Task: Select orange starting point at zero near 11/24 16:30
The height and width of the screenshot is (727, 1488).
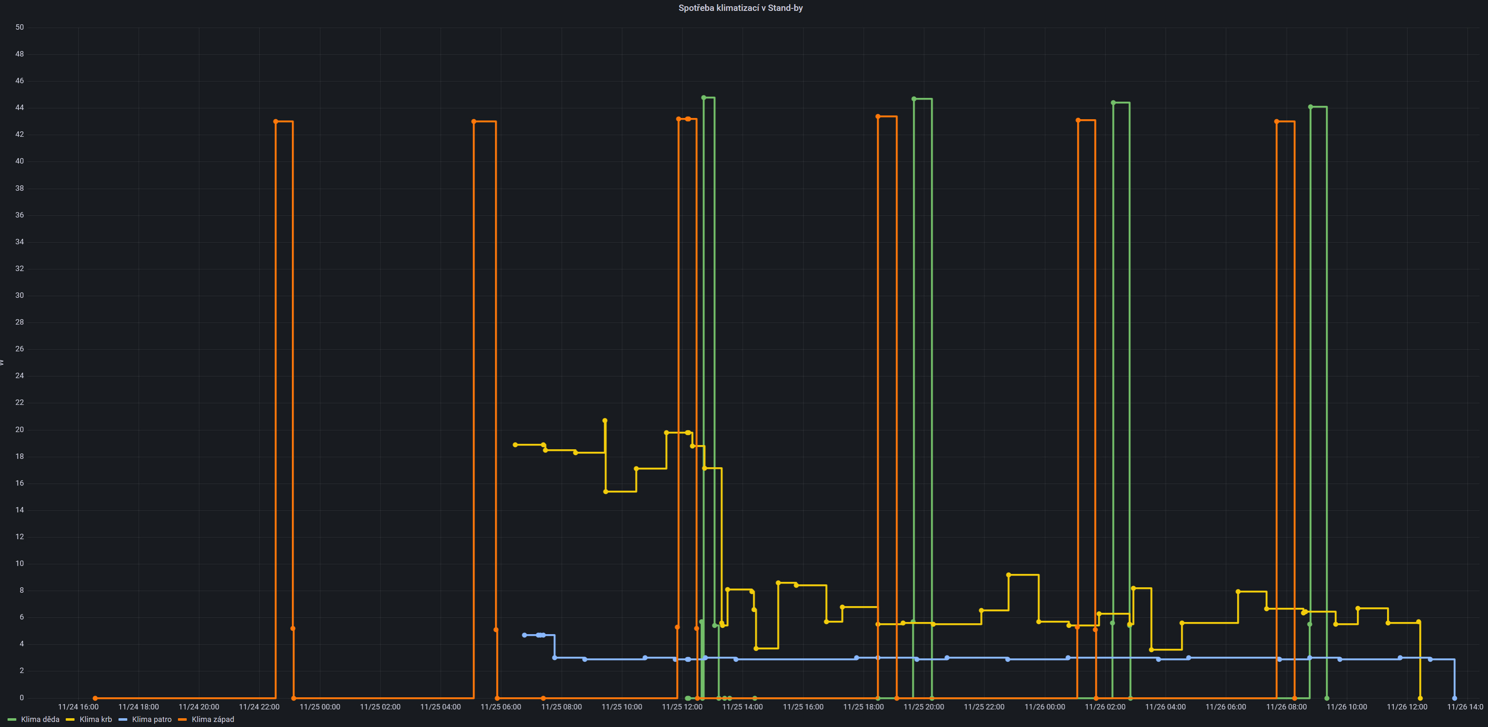Action: tap(95, 698)
